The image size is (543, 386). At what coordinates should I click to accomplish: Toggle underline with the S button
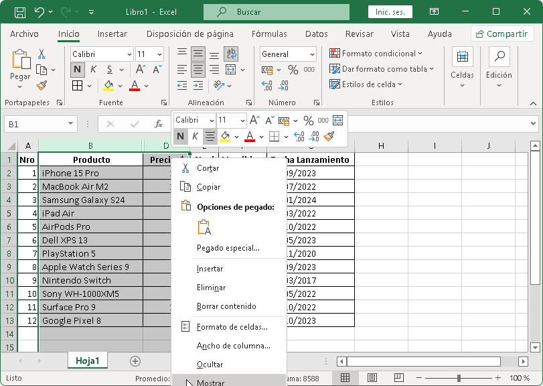pos(110,69)
